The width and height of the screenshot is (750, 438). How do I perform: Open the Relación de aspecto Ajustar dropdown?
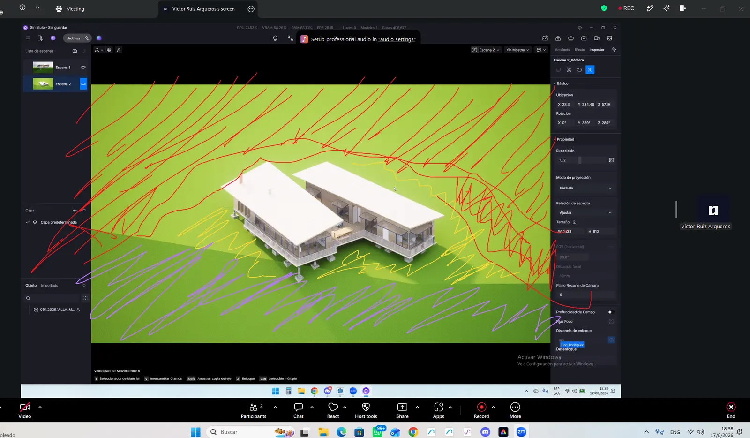click(585, 212)
